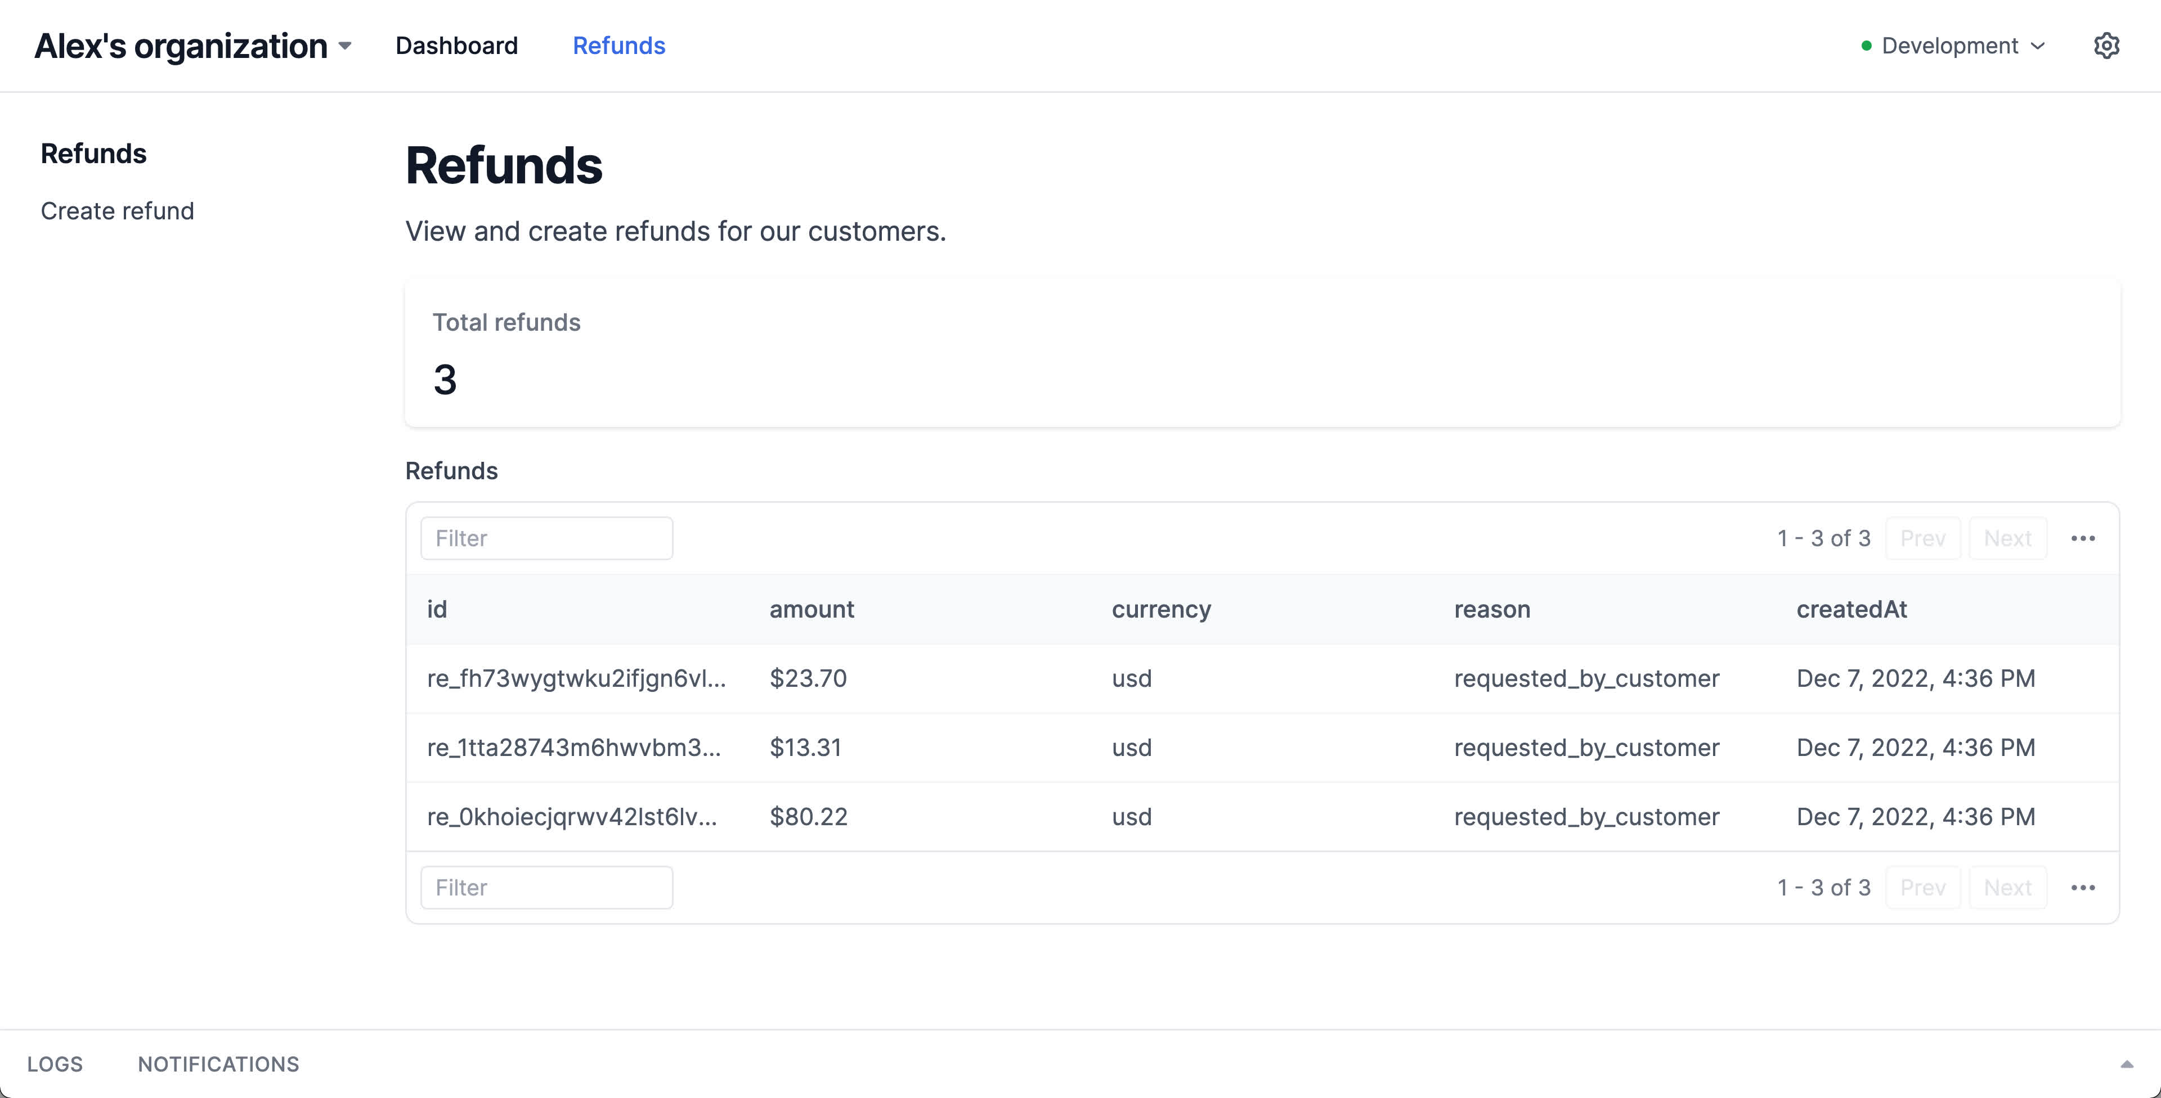The image size is (2161, 1098).
Task: Open the settings gear icon
Action: pyautogui.click(x=2106, y=46)
